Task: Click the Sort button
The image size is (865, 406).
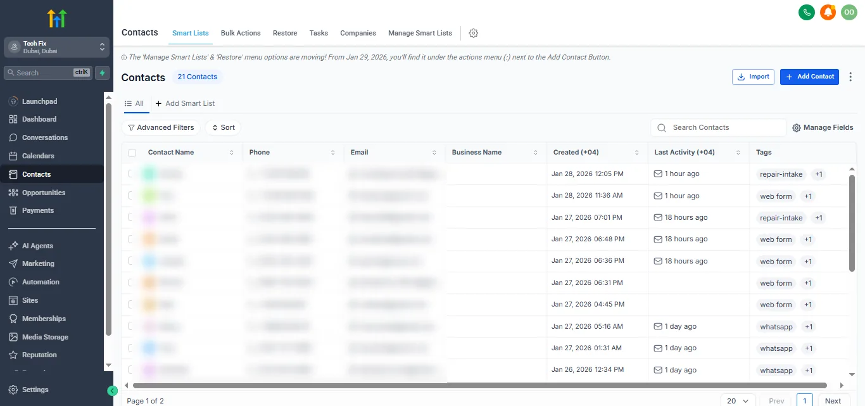Action: [224, 127]
